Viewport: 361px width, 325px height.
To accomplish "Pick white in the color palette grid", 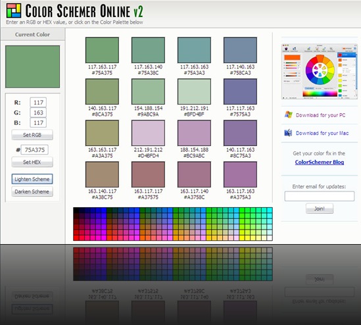I will pos(270,238).
